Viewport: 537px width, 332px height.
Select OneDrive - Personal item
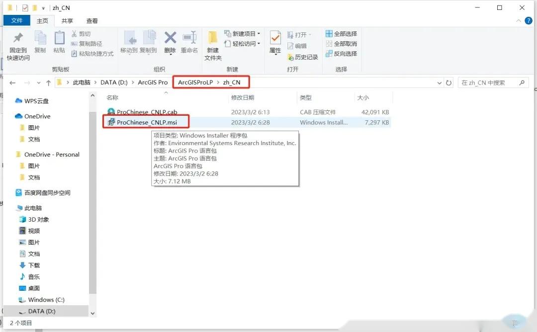[x=52, y=155]
